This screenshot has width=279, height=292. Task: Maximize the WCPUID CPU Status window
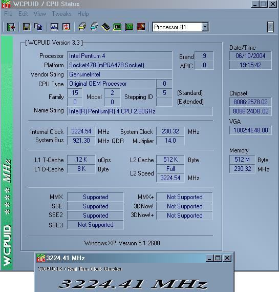click(264, 4)
